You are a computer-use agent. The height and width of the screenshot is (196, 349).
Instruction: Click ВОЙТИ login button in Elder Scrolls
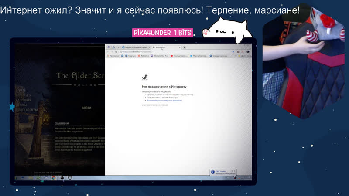86,108
